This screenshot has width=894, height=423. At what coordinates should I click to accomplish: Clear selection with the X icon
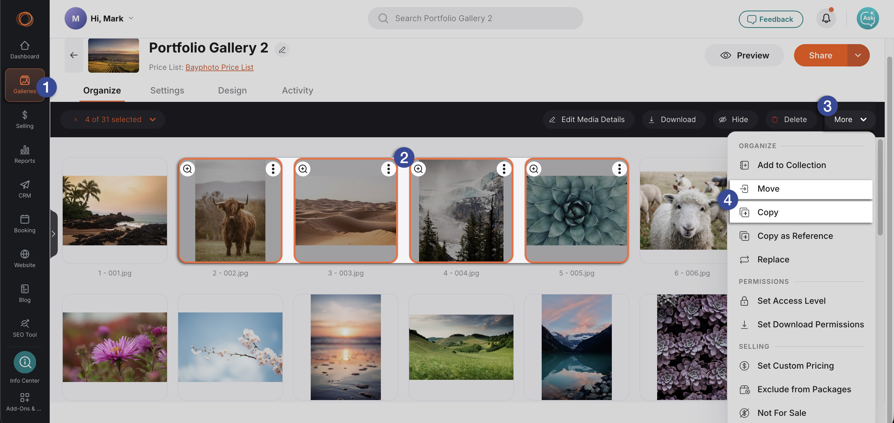click(x=76, y=120)
